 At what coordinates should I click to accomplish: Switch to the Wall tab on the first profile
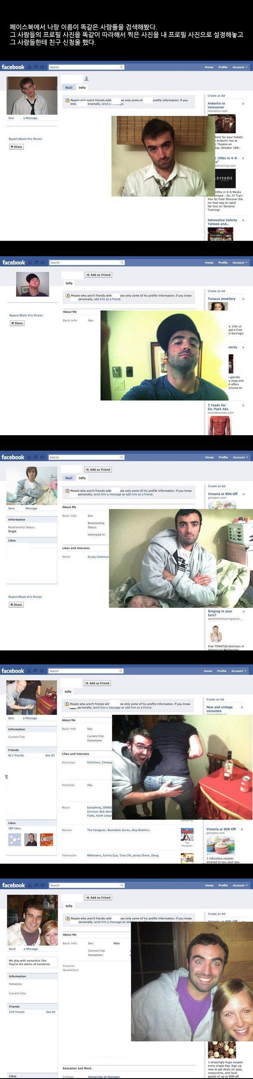click(69, 88)
